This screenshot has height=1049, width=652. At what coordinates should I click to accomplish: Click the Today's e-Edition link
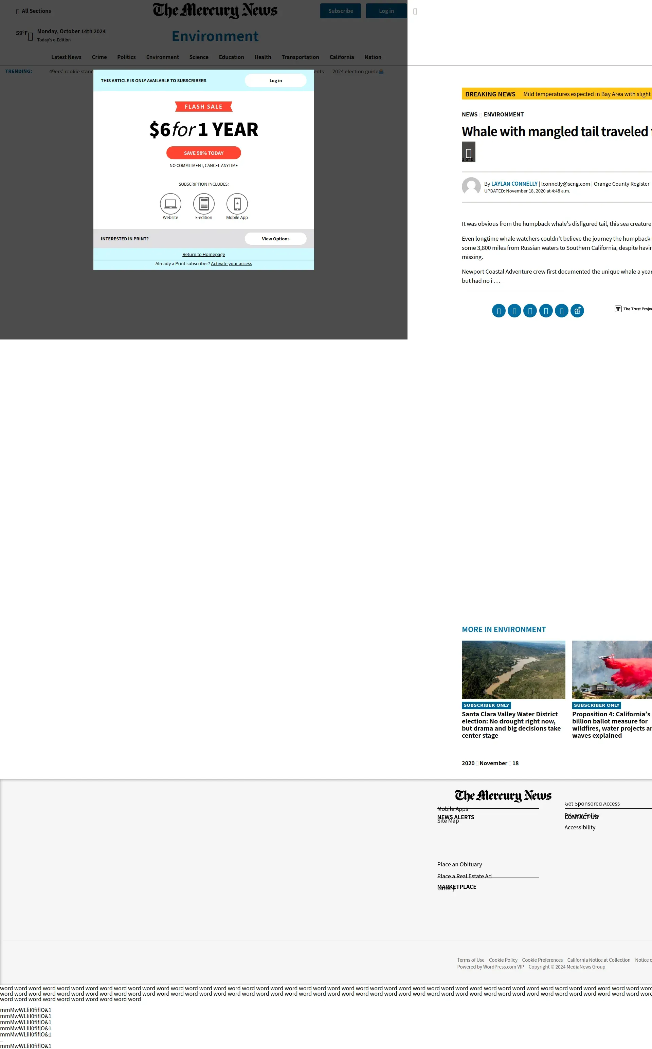tap(54, 40)
